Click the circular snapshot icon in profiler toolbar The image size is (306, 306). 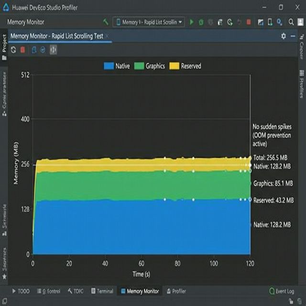click(x=43, y=50)
